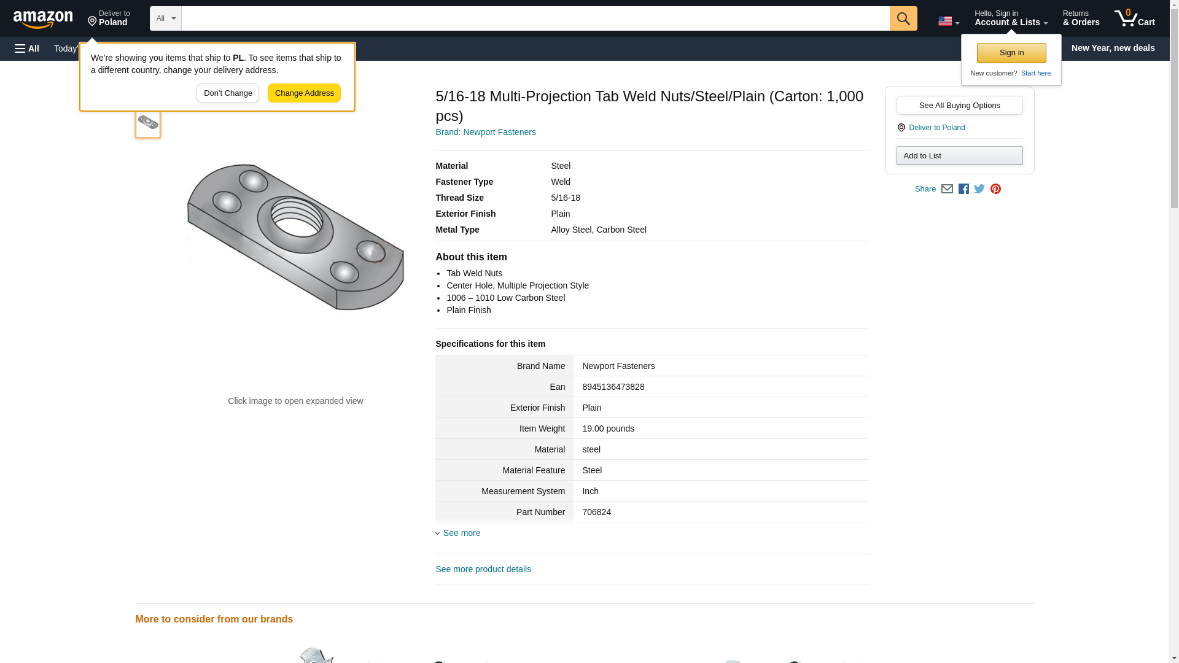Open the All hamburger menu
The width and height of the screenshot is (1179, 663).
click(x=27, y=48)
